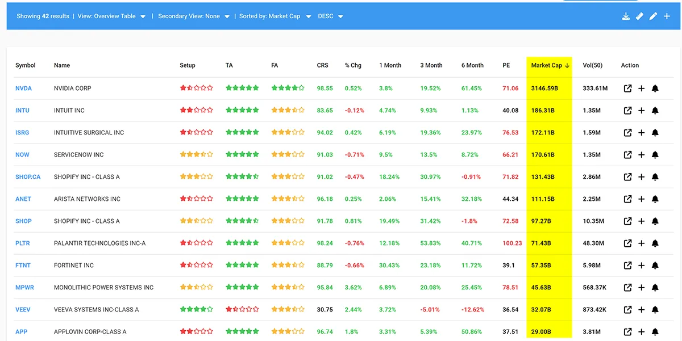
Task: Open the MPWR symbol link
Action: pos(24,288)
